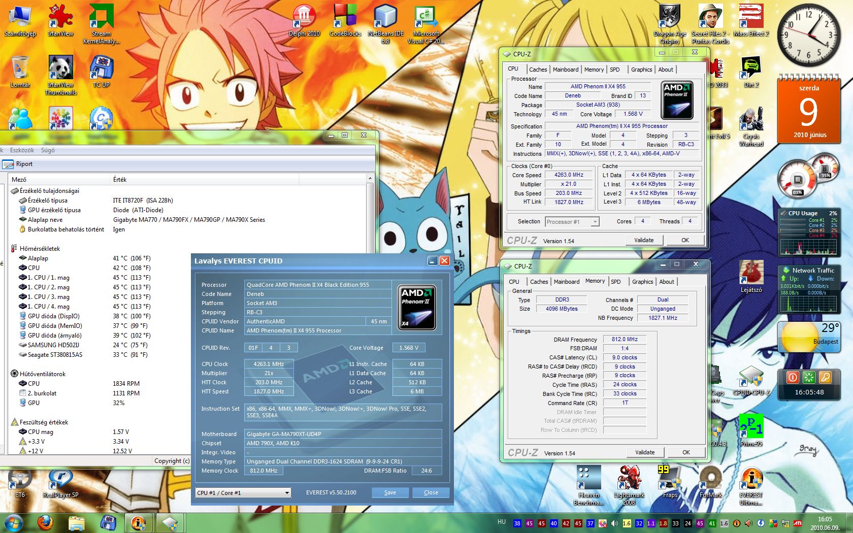The height and width of the screenshot is (533, 853).
Task: Switch to Mainboard tab in top CPU-Z
Action: point(566,70)
